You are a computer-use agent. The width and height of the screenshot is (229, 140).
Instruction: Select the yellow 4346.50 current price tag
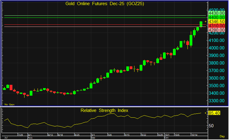pyautogui.click(x=215, y=21)
